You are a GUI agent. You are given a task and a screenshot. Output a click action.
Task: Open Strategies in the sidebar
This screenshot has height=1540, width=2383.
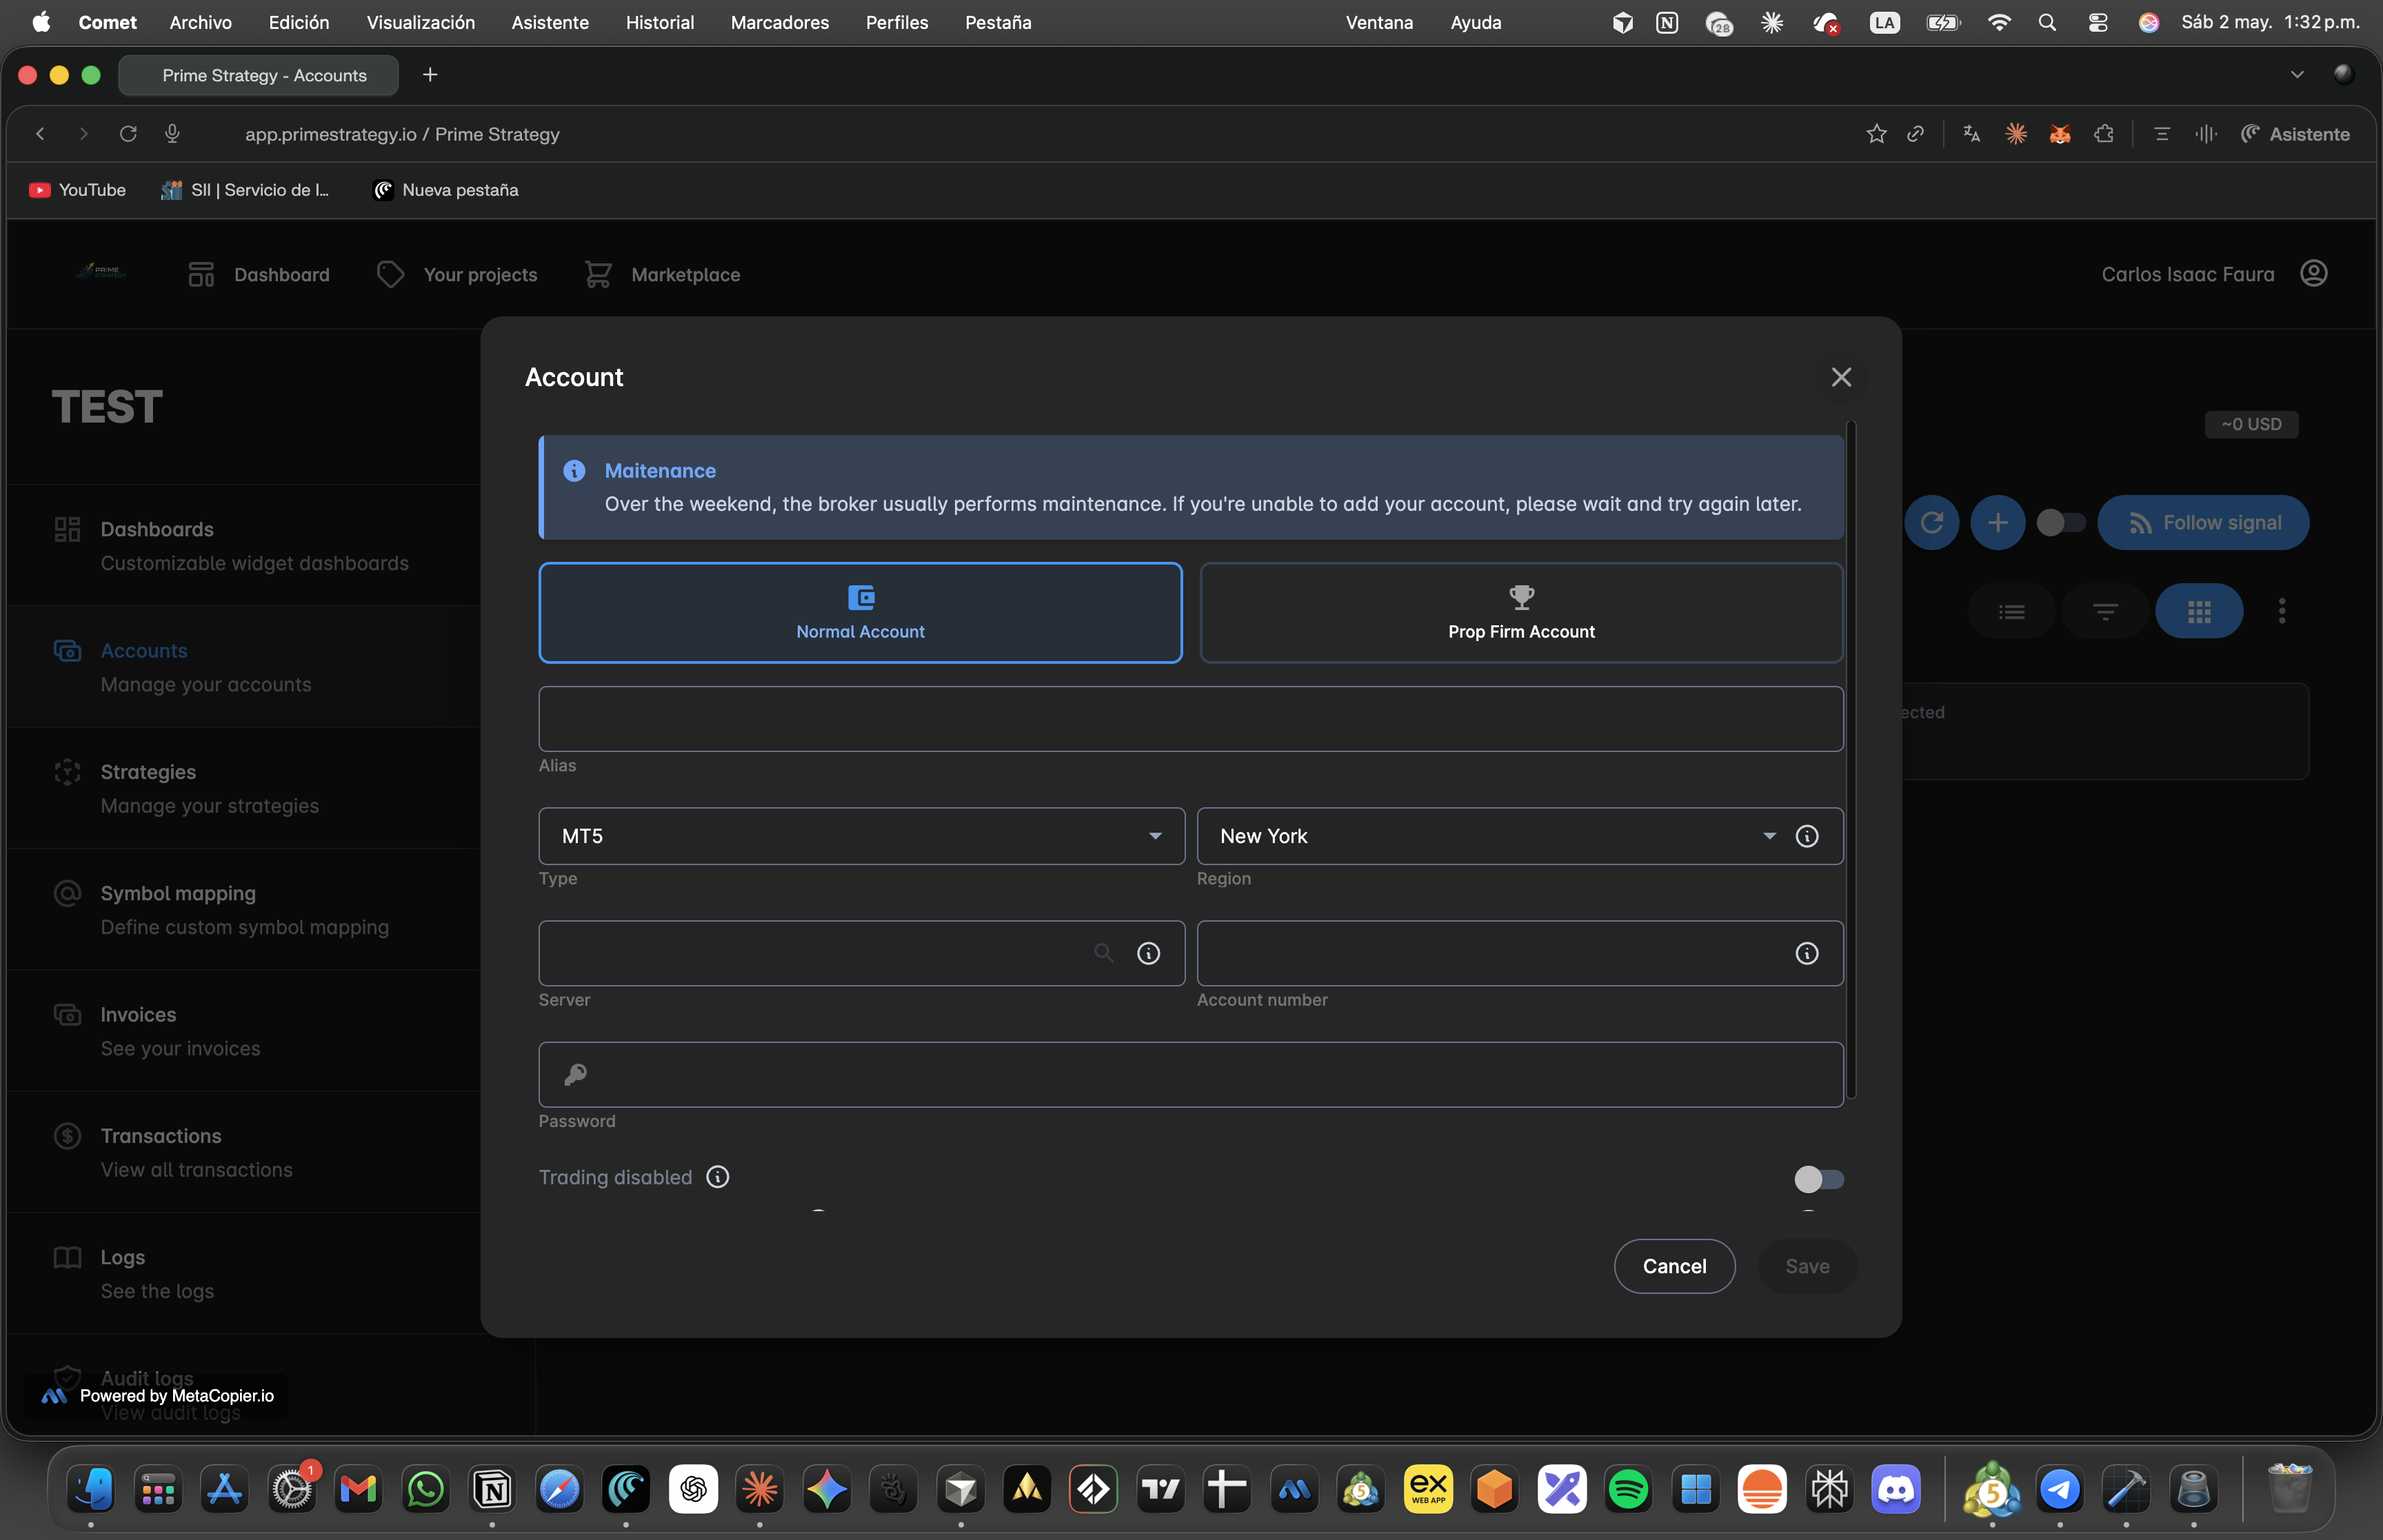245,789
